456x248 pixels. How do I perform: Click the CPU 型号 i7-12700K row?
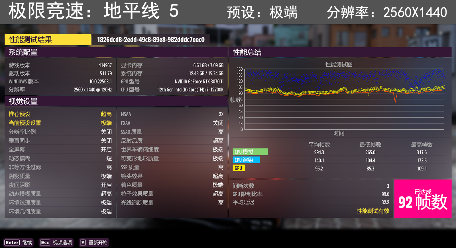point(172,90)
